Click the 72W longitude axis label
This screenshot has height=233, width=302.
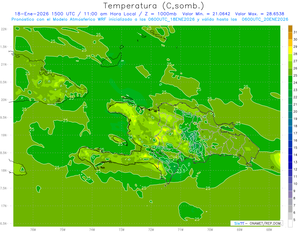tap(151, 230)
